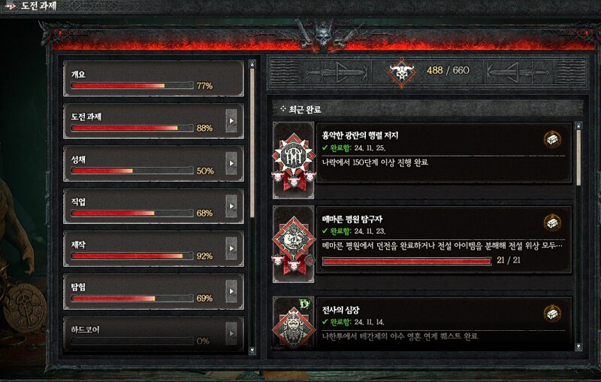Click reward chest icon on 흉악한 광란의 행렬 저지
This screenshot has height=382, width=601.
coord(552,139)
